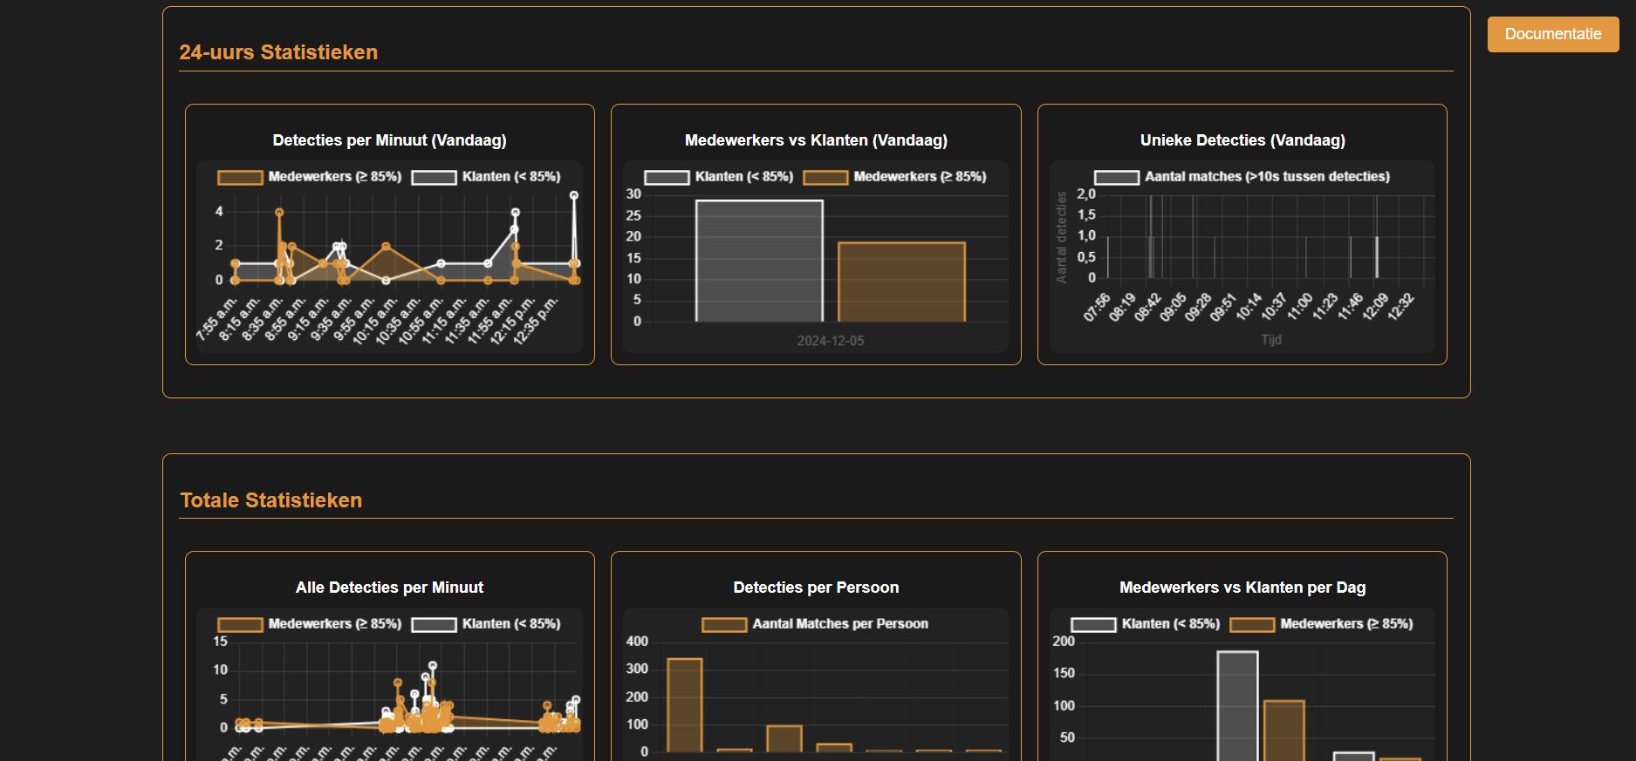Viewport: 1636px width, 761px height.
Task: Toggle Aantal matches legend in Unieke Detecties chart
Action: 1242,177
